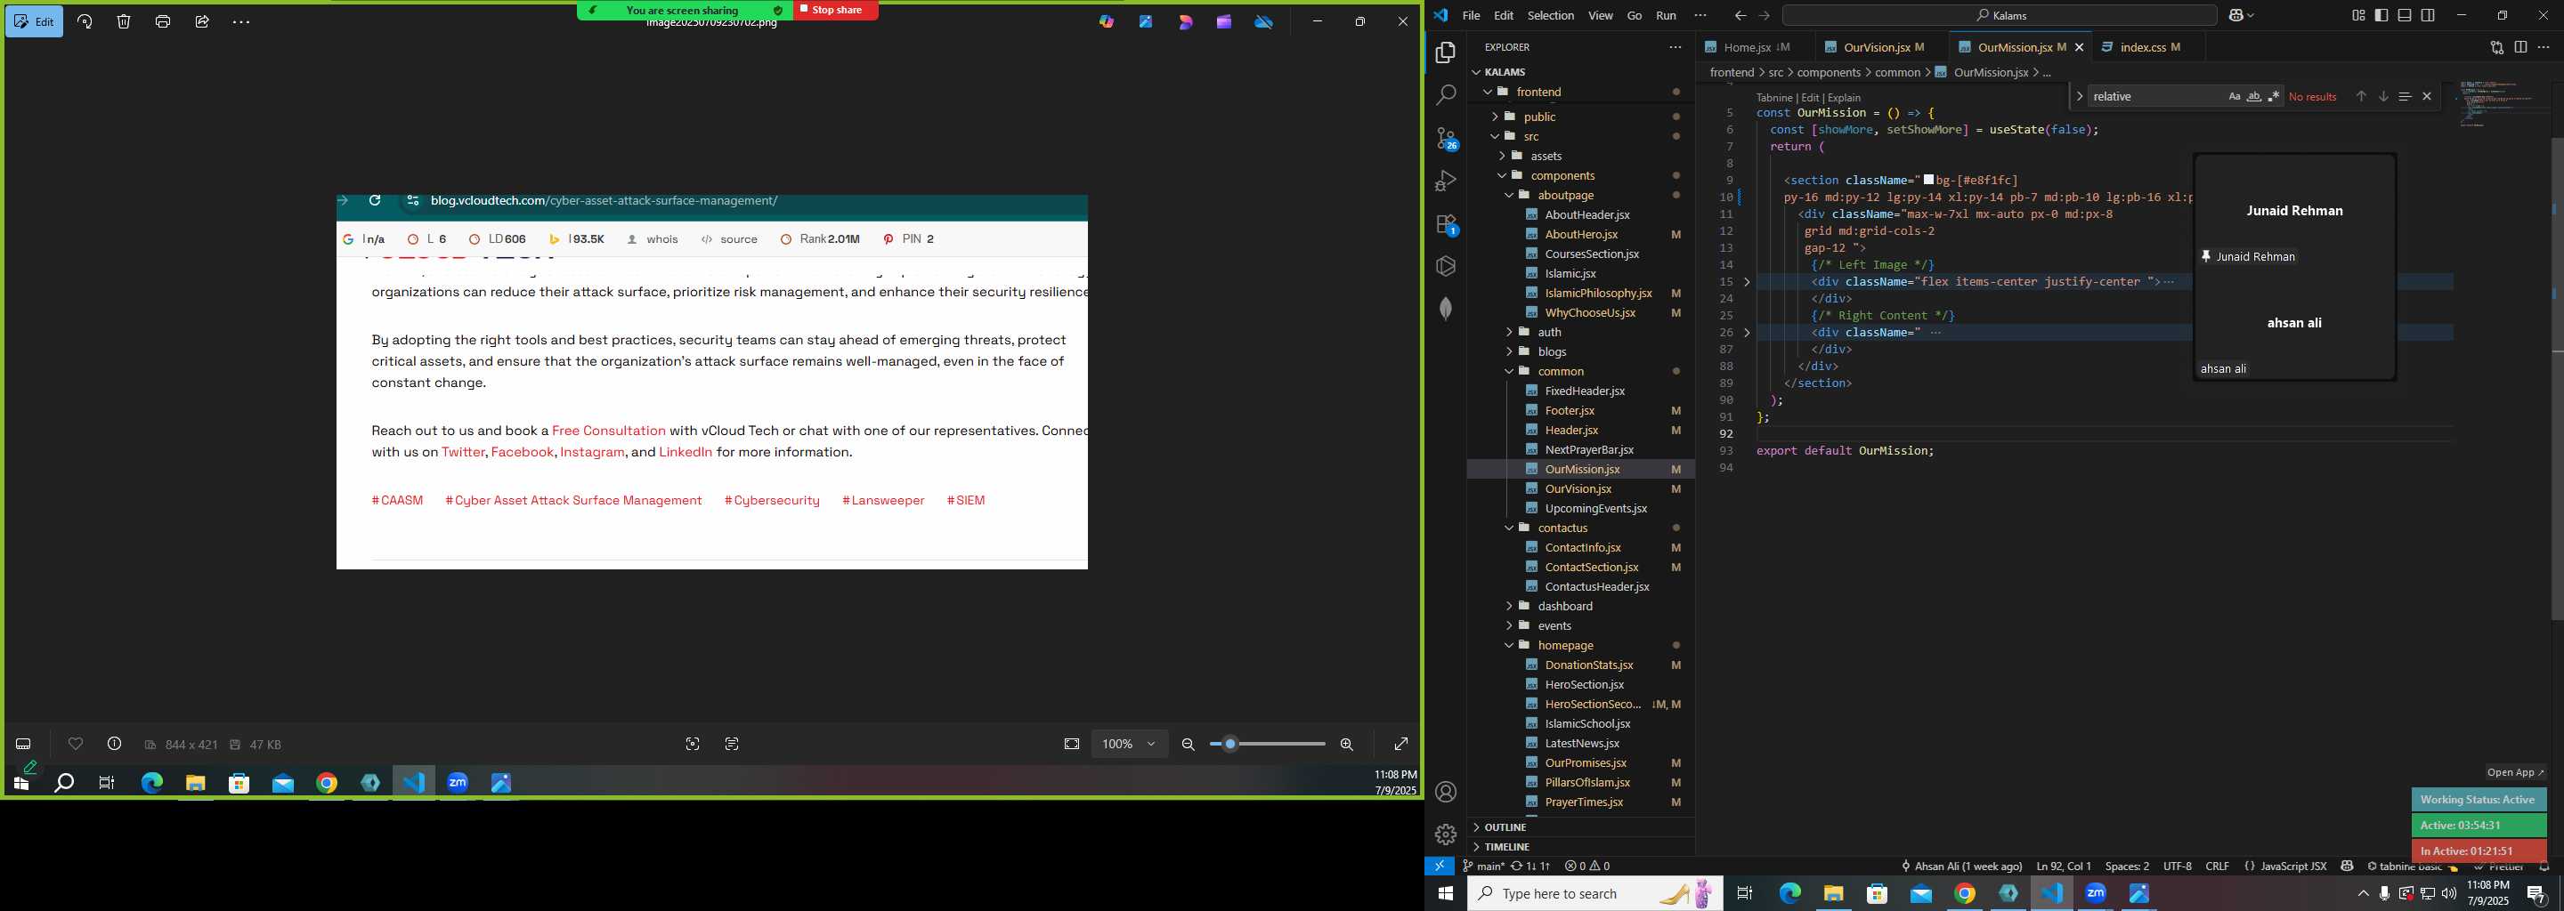Image resolution: width=2564 pixels, height=911 pixels.
Task: Click Stop share button
Action: [835, 10]
